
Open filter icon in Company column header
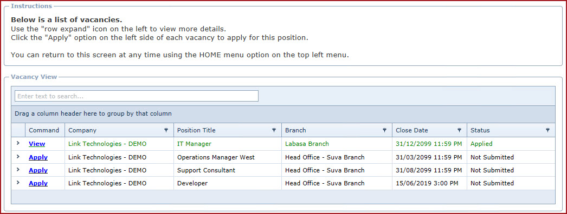(166, 130)
